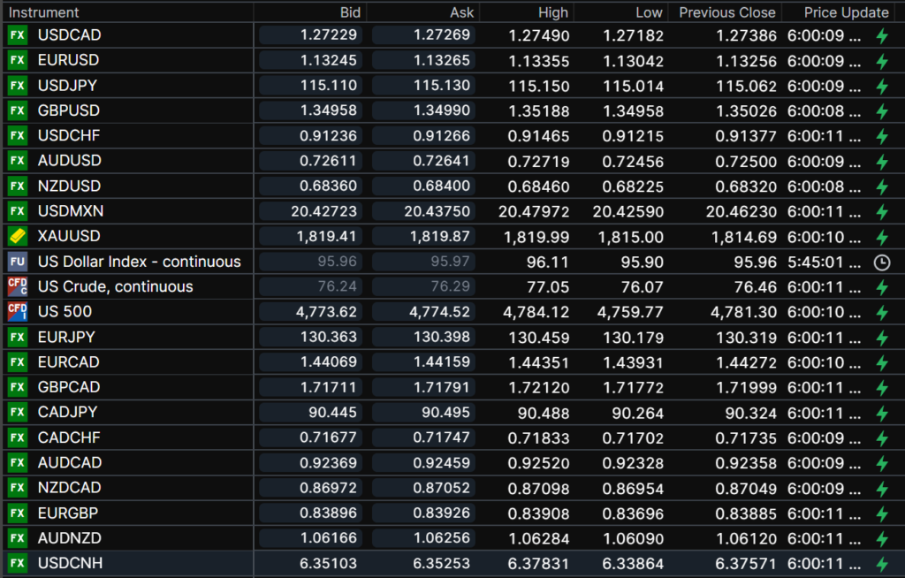
Task: Click the EURJPY ask price 130.398
Action: 439,337
